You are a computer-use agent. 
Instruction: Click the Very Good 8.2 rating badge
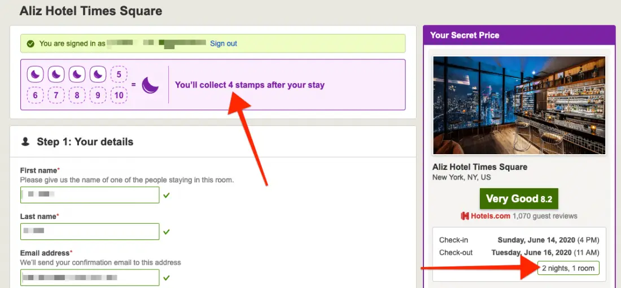(519, 199)
